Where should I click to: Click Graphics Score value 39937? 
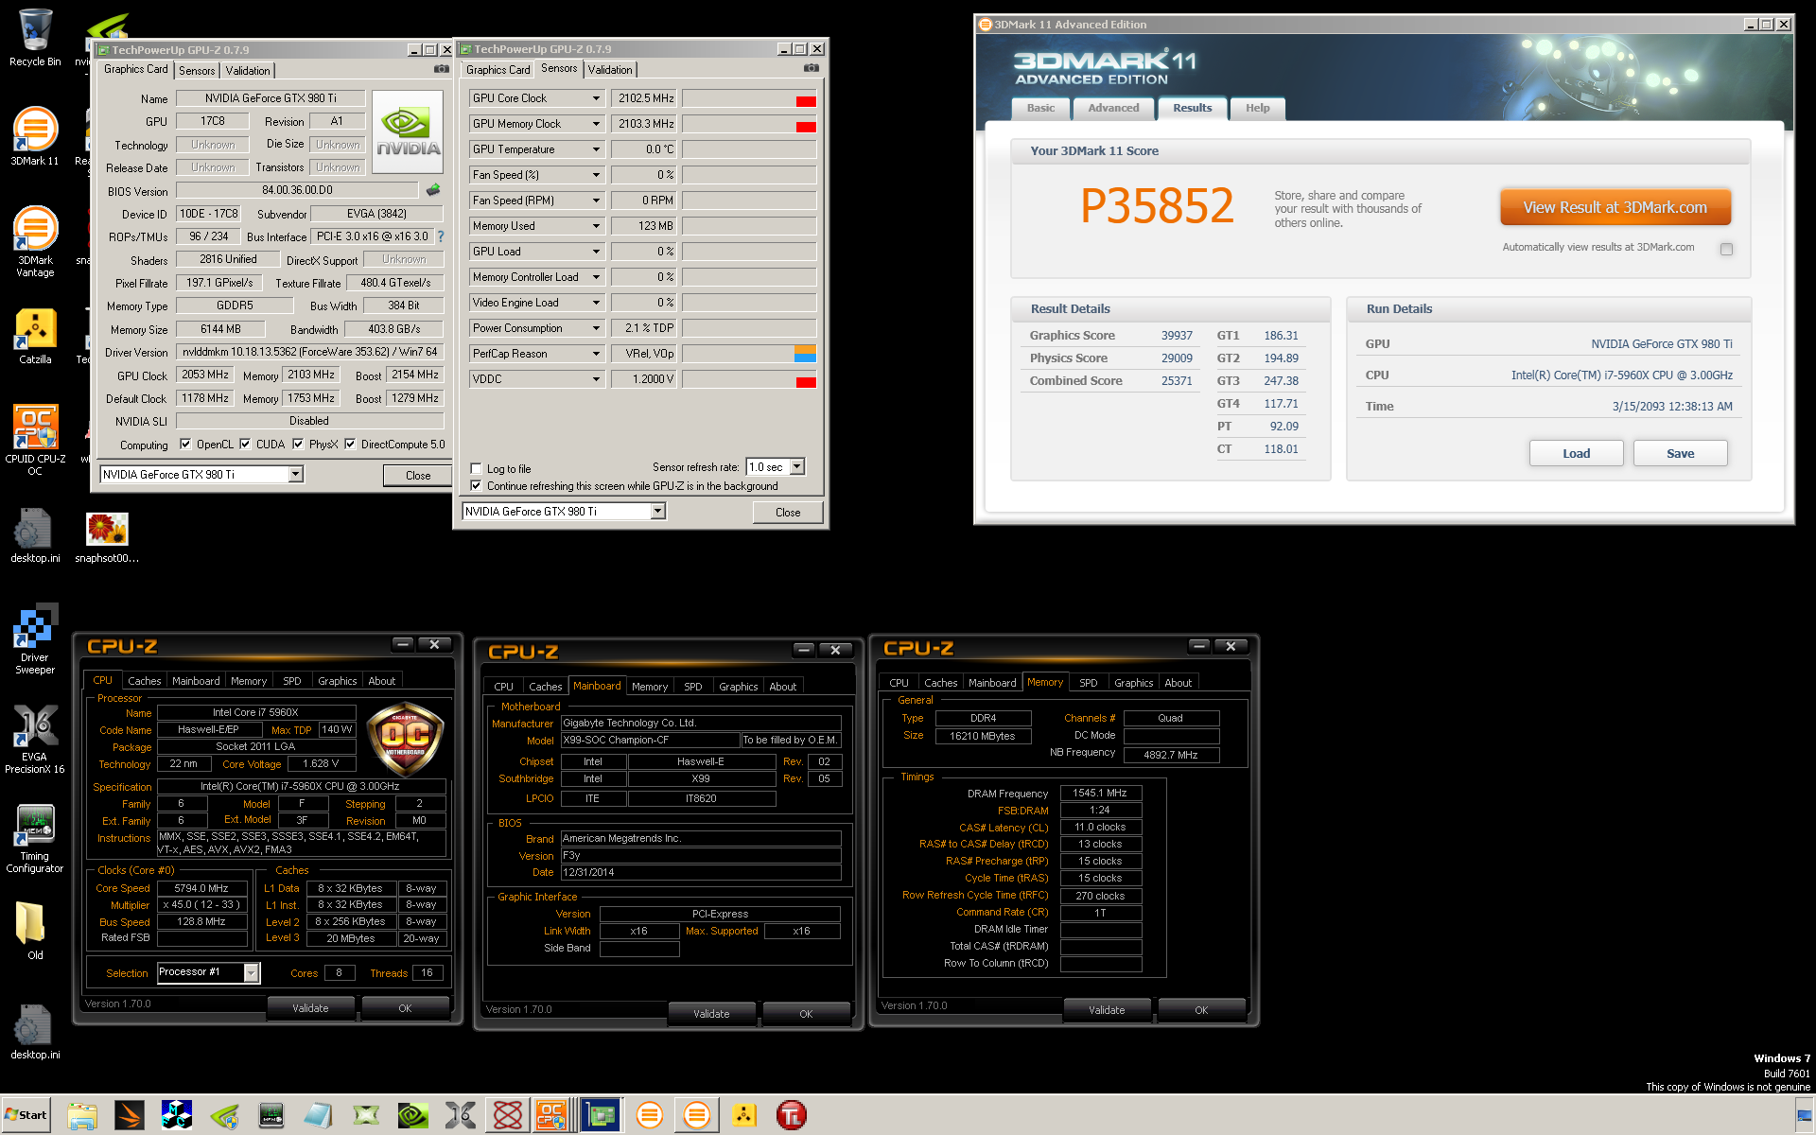click(x=1177, y=335)
